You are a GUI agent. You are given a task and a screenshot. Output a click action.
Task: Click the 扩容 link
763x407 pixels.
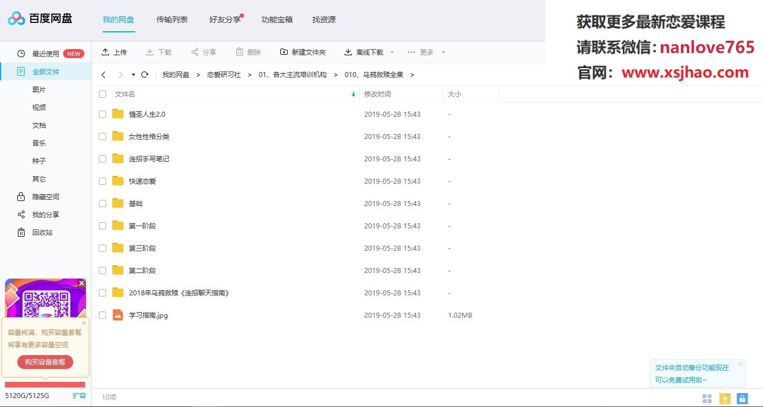coord(79,395)
